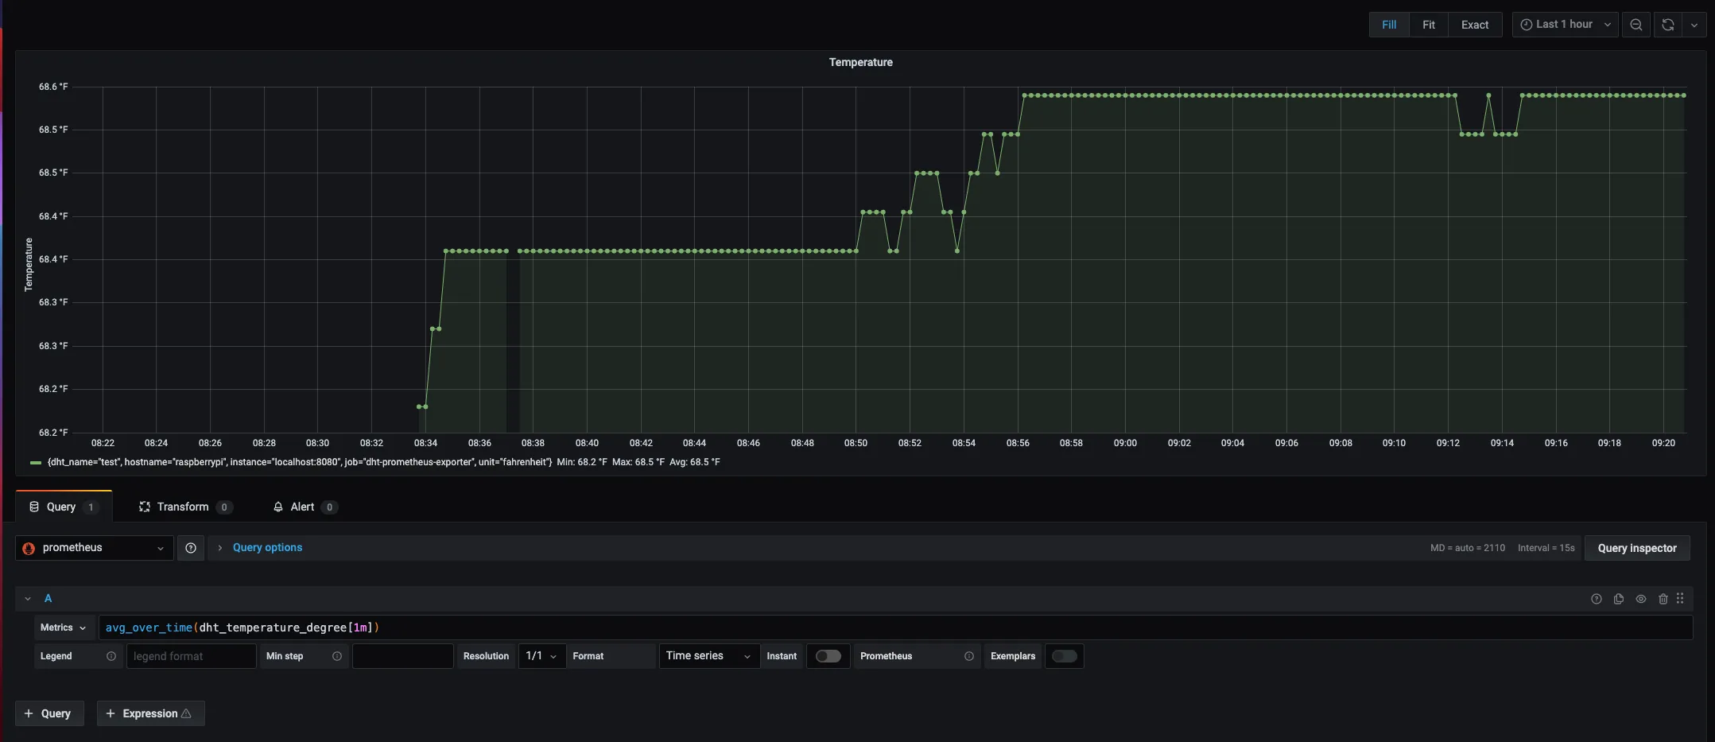Screen dimensions: 1715x742
Task: Click into the avg_over_time query expression field
Action: pyautogui.click(x=895, y=627)
